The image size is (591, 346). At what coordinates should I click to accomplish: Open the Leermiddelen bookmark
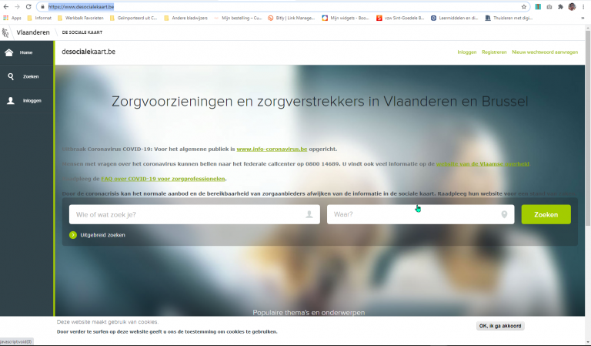coord(454,18)
